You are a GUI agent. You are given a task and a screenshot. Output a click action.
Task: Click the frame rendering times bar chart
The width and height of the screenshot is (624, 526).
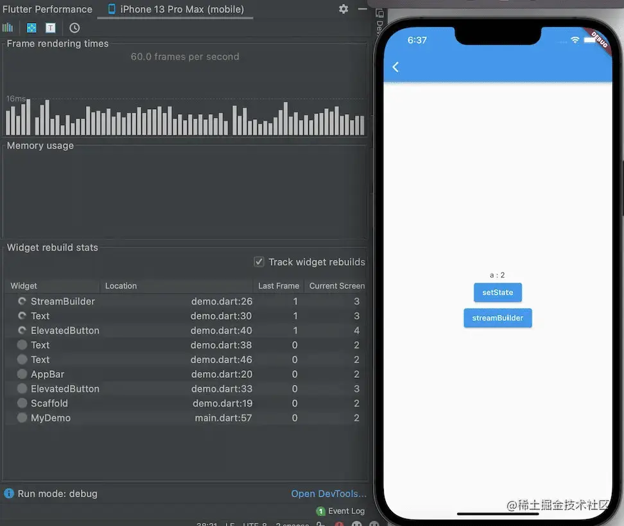(185, 117)
